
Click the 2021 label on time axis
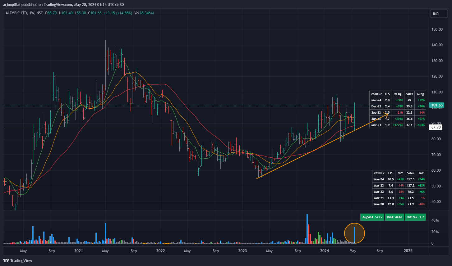coord(79,250)
